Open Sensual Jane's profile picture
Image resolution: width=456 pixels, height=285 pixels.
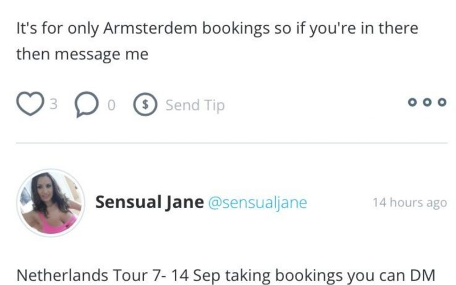tap(51, 203)
